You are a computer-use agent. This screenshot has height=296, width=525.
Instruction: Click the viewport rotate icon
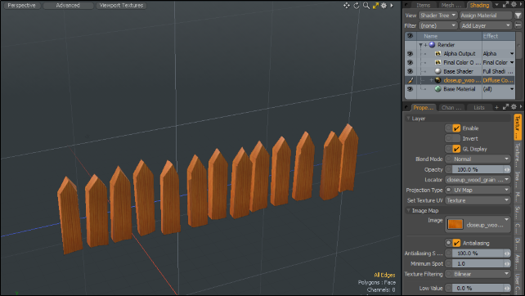point(357,6)
